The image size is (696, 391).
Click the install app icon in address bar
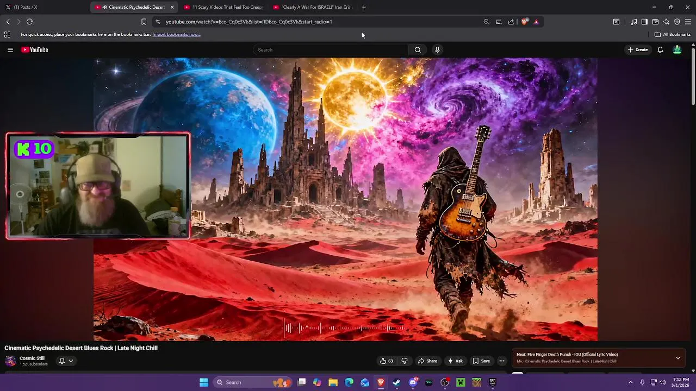(499, 22)
